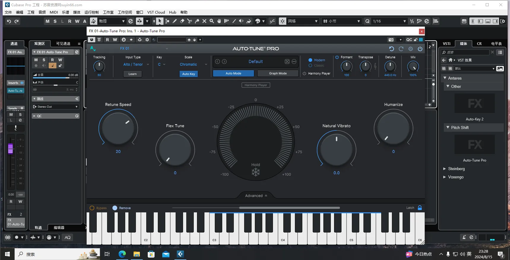Open the MIDI menu
510x260 pixels.
point(54,12)
